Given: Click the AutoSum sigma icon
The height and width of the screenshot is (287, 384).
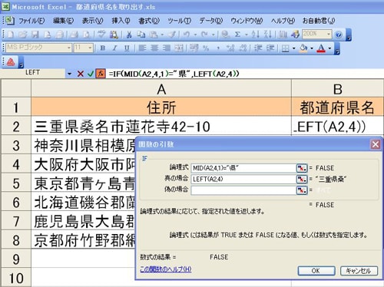Looking at the screenshot, I should click(x=237, y=35).
